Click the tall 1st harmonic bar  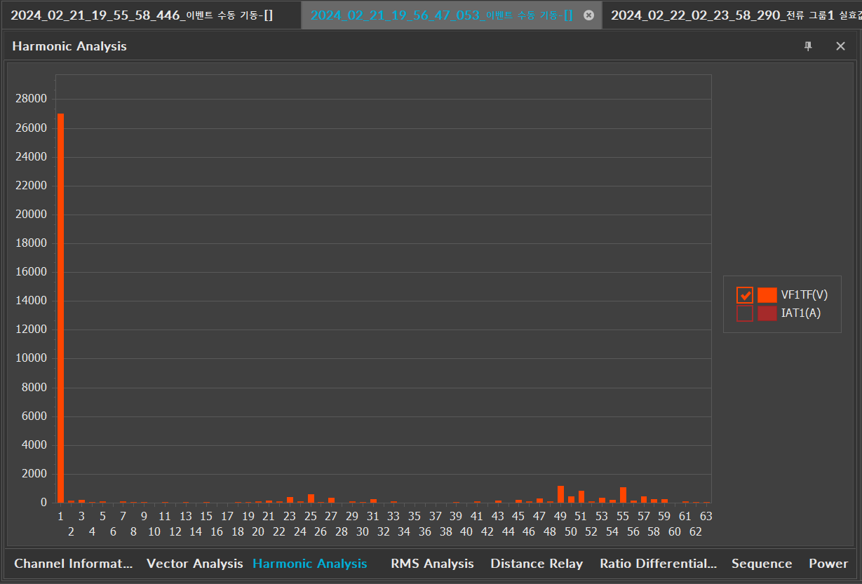60,308
